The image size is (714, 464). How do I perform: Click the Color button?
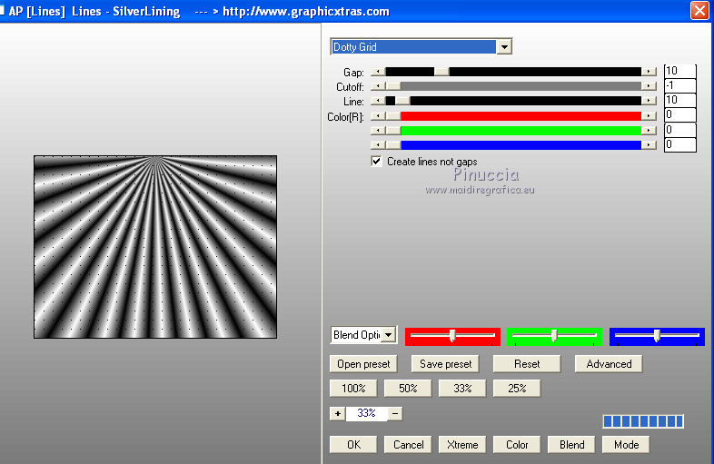tap(517, 444)
